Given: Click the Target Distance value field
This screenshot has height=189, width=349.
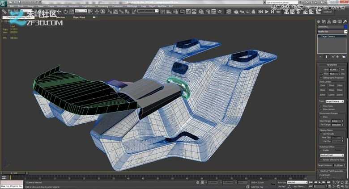Looking at the screenshot, I should click(339, 165).
